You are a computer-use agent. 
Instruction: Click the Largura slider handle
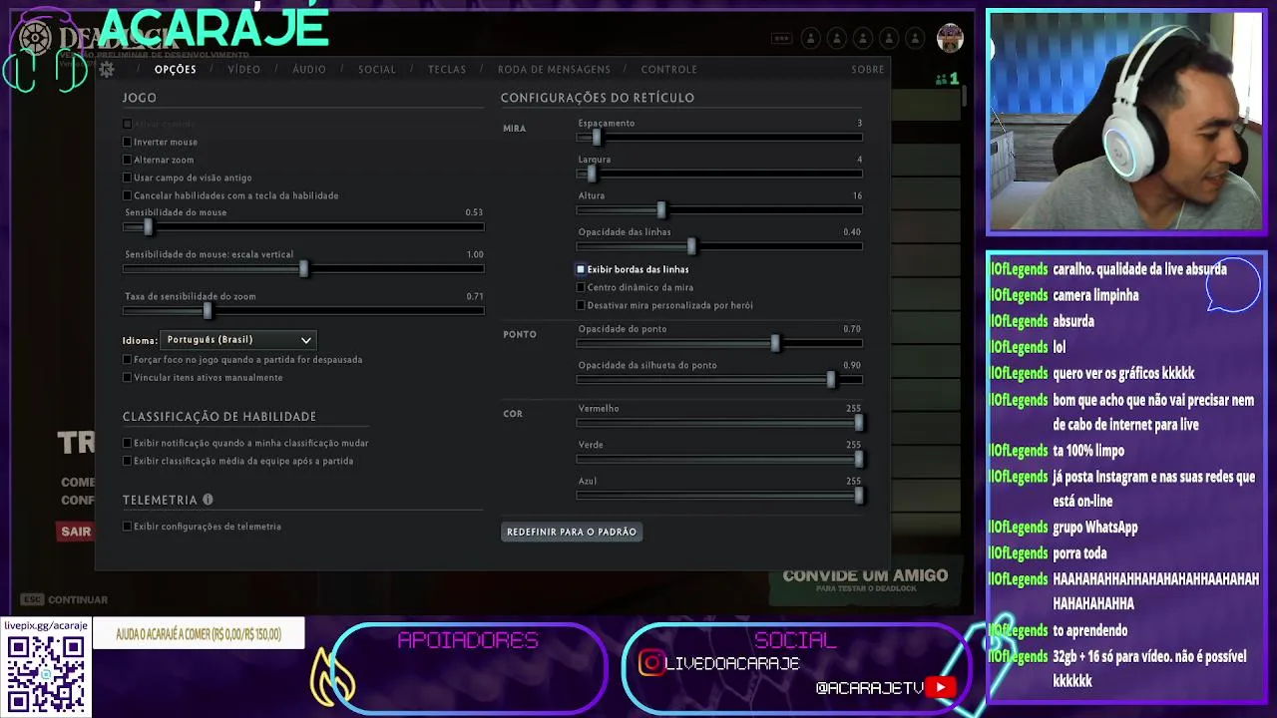591,173
